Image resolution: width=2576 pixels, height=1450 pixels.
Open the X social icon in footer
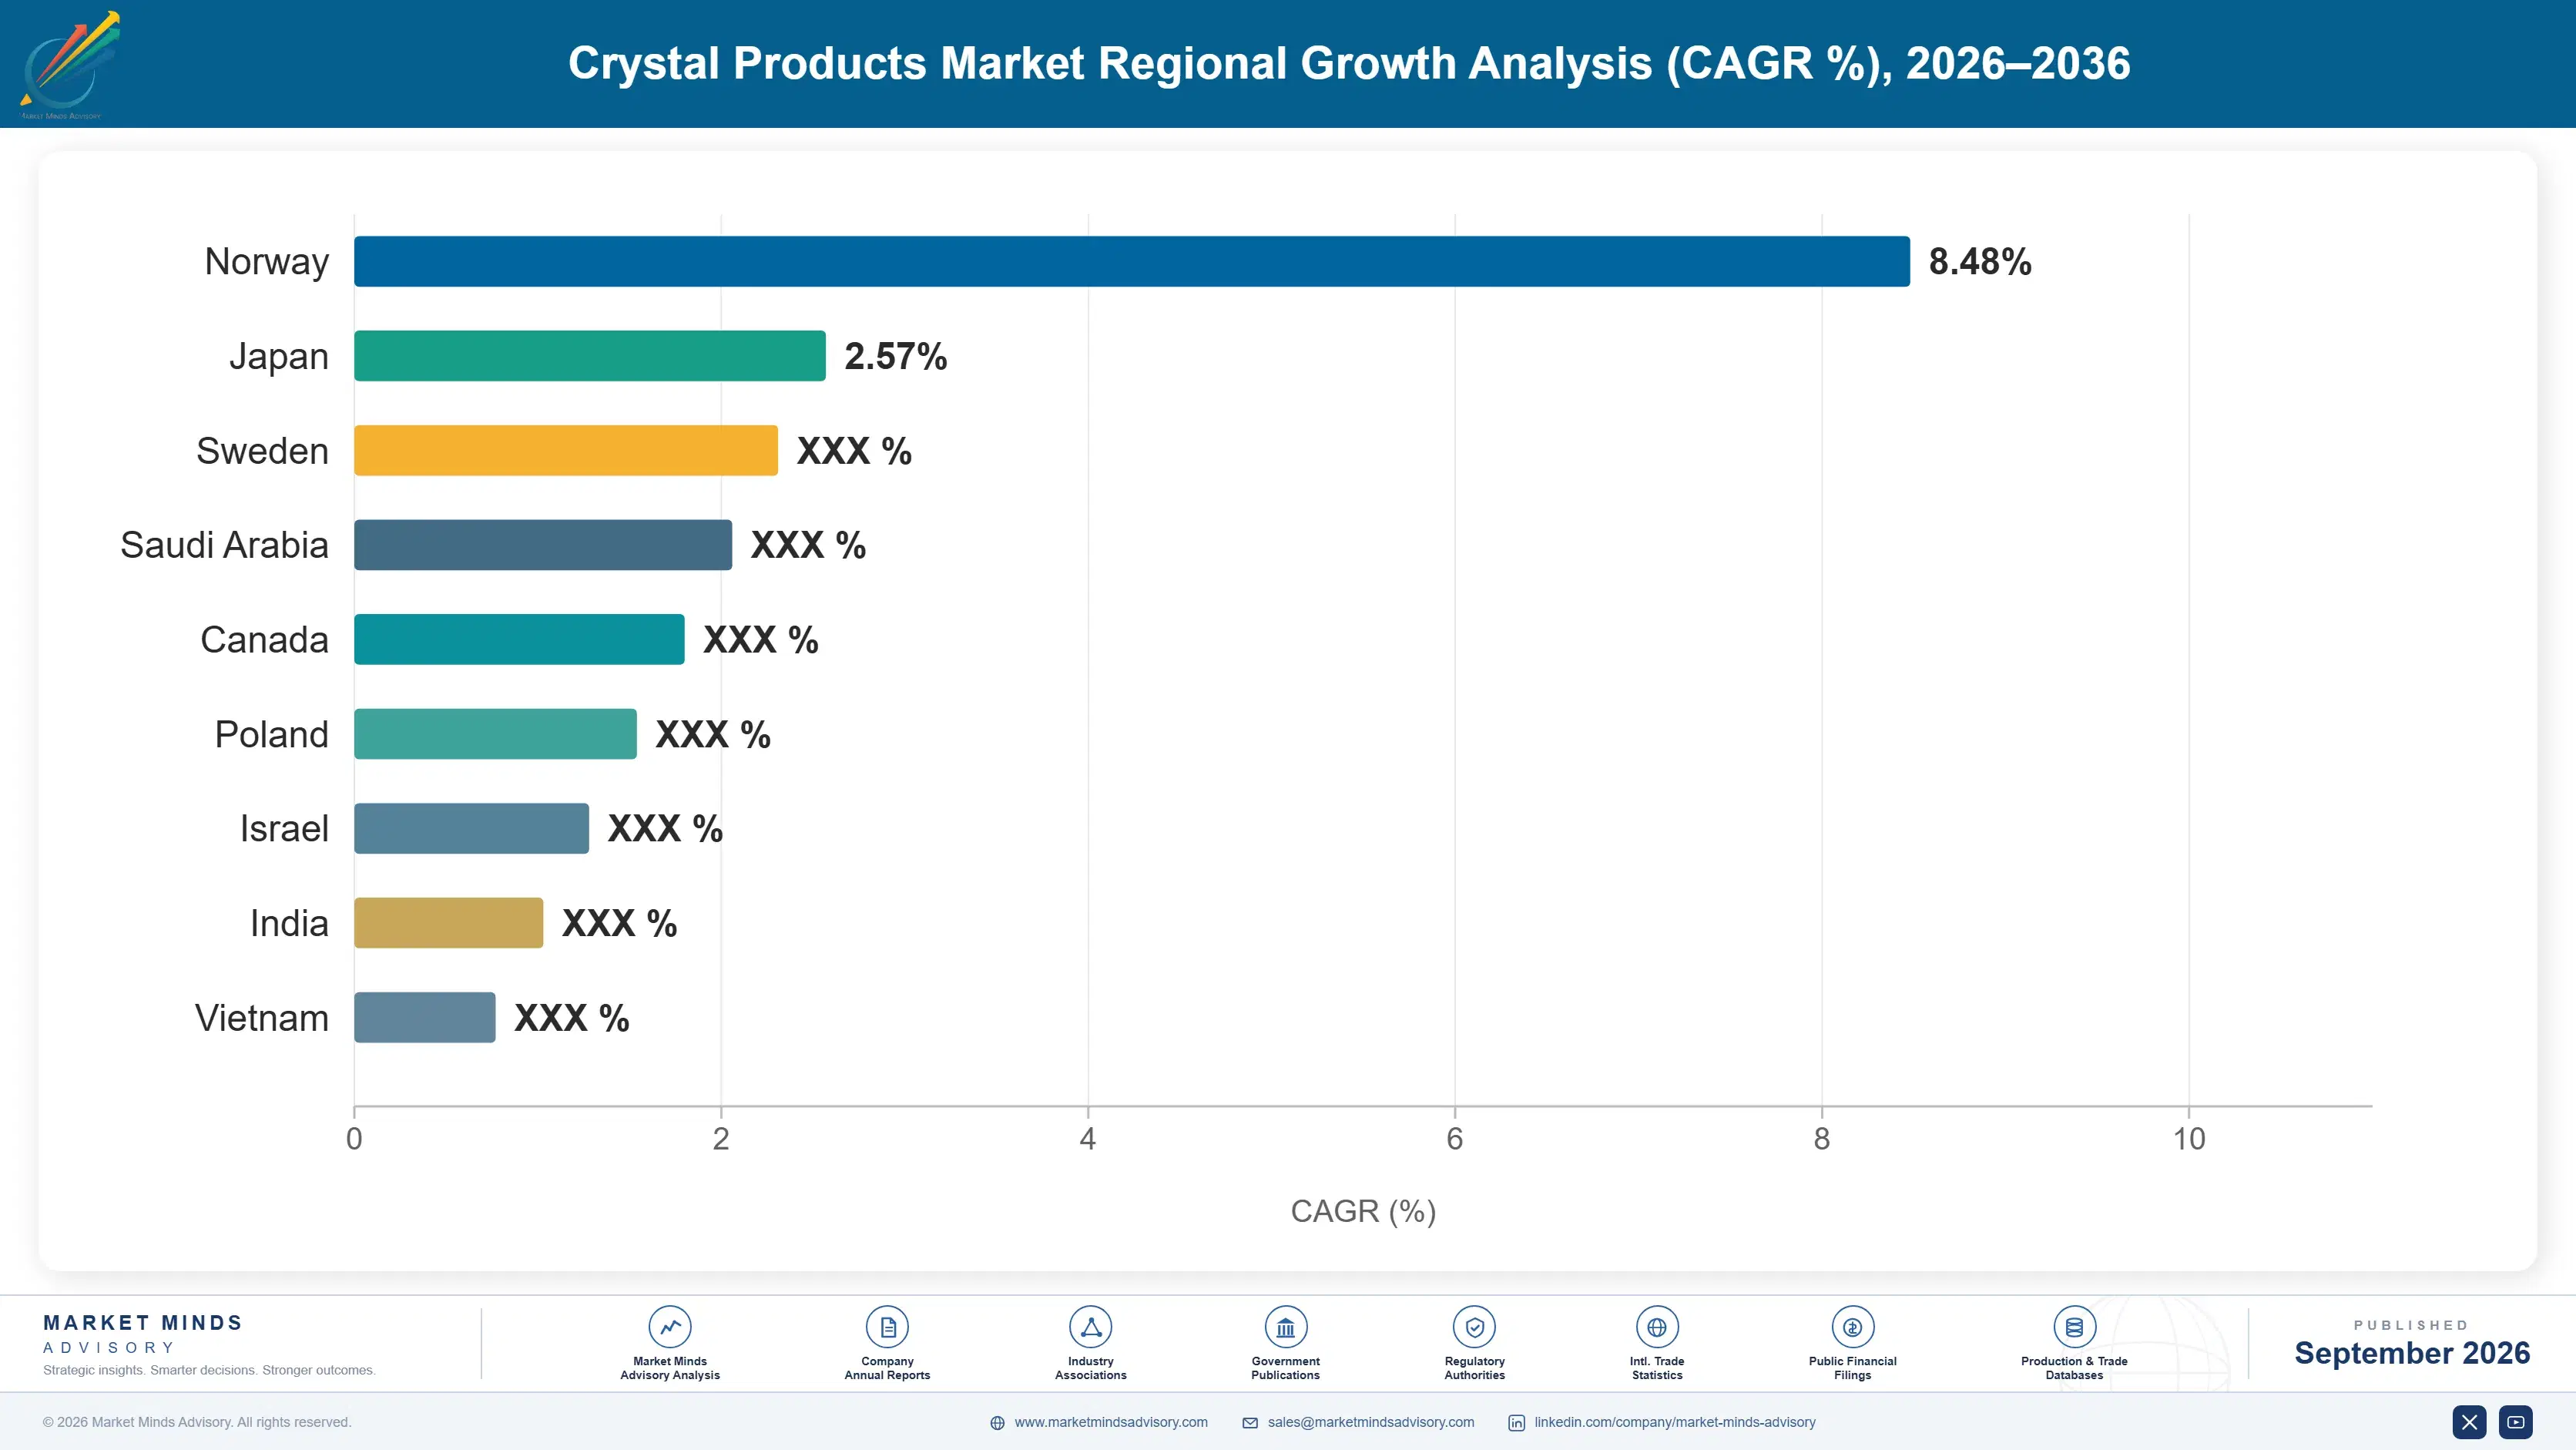coord(2469,1422)
